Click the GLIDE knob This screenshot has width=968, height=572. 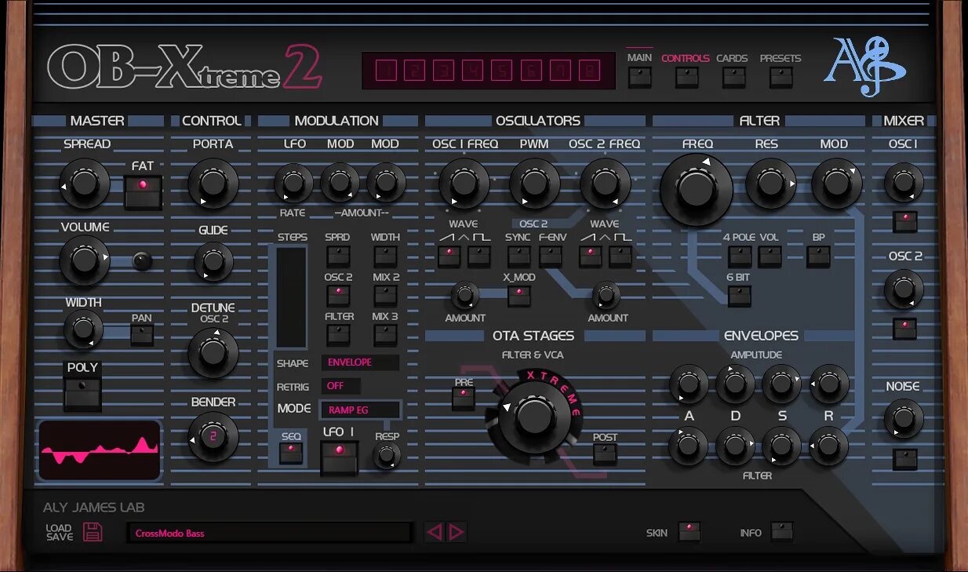(213, 261)
